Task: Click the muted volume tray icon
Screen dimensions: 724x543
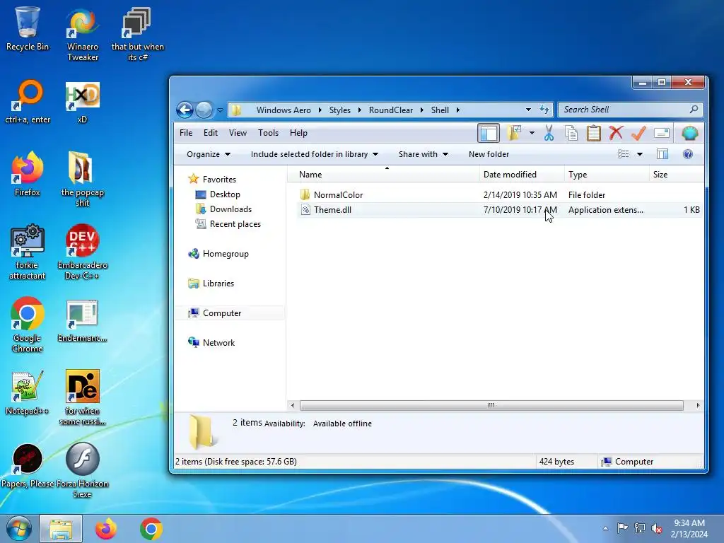Action: [657, 528]
